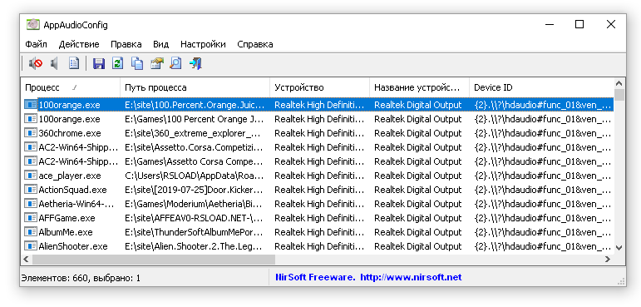
Task: Click Realtek High Definition in ace_player.exe row
Action: coord(319,176)
